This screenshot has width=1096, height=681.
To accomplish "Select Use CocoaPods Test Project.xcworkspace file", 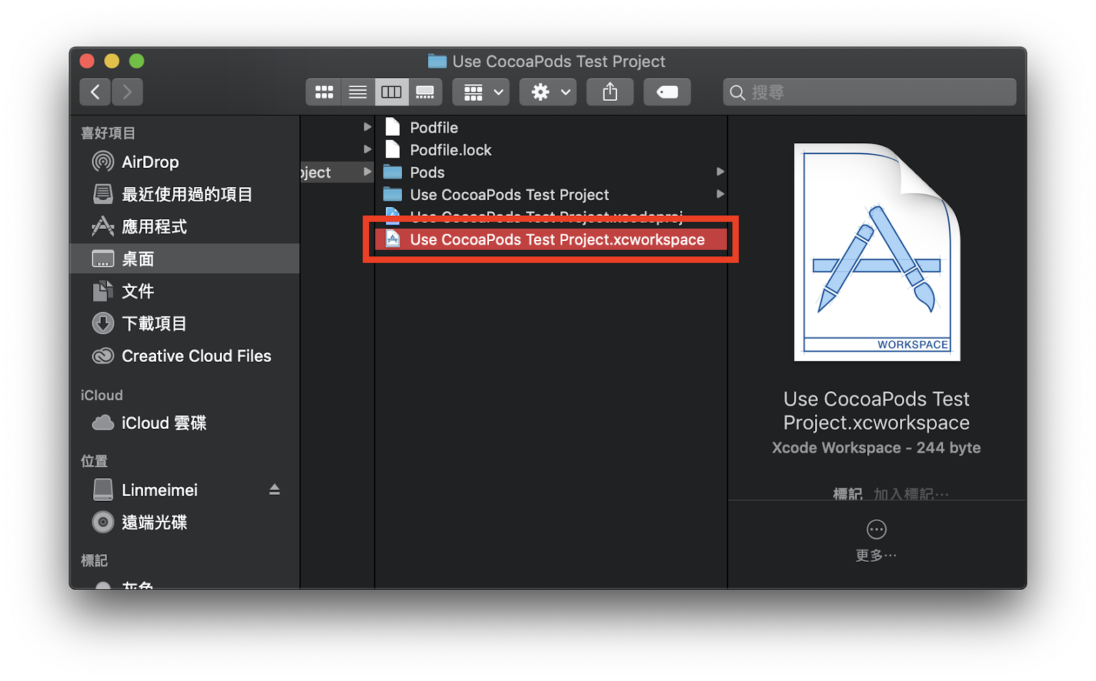I will [x=551, y=239].
